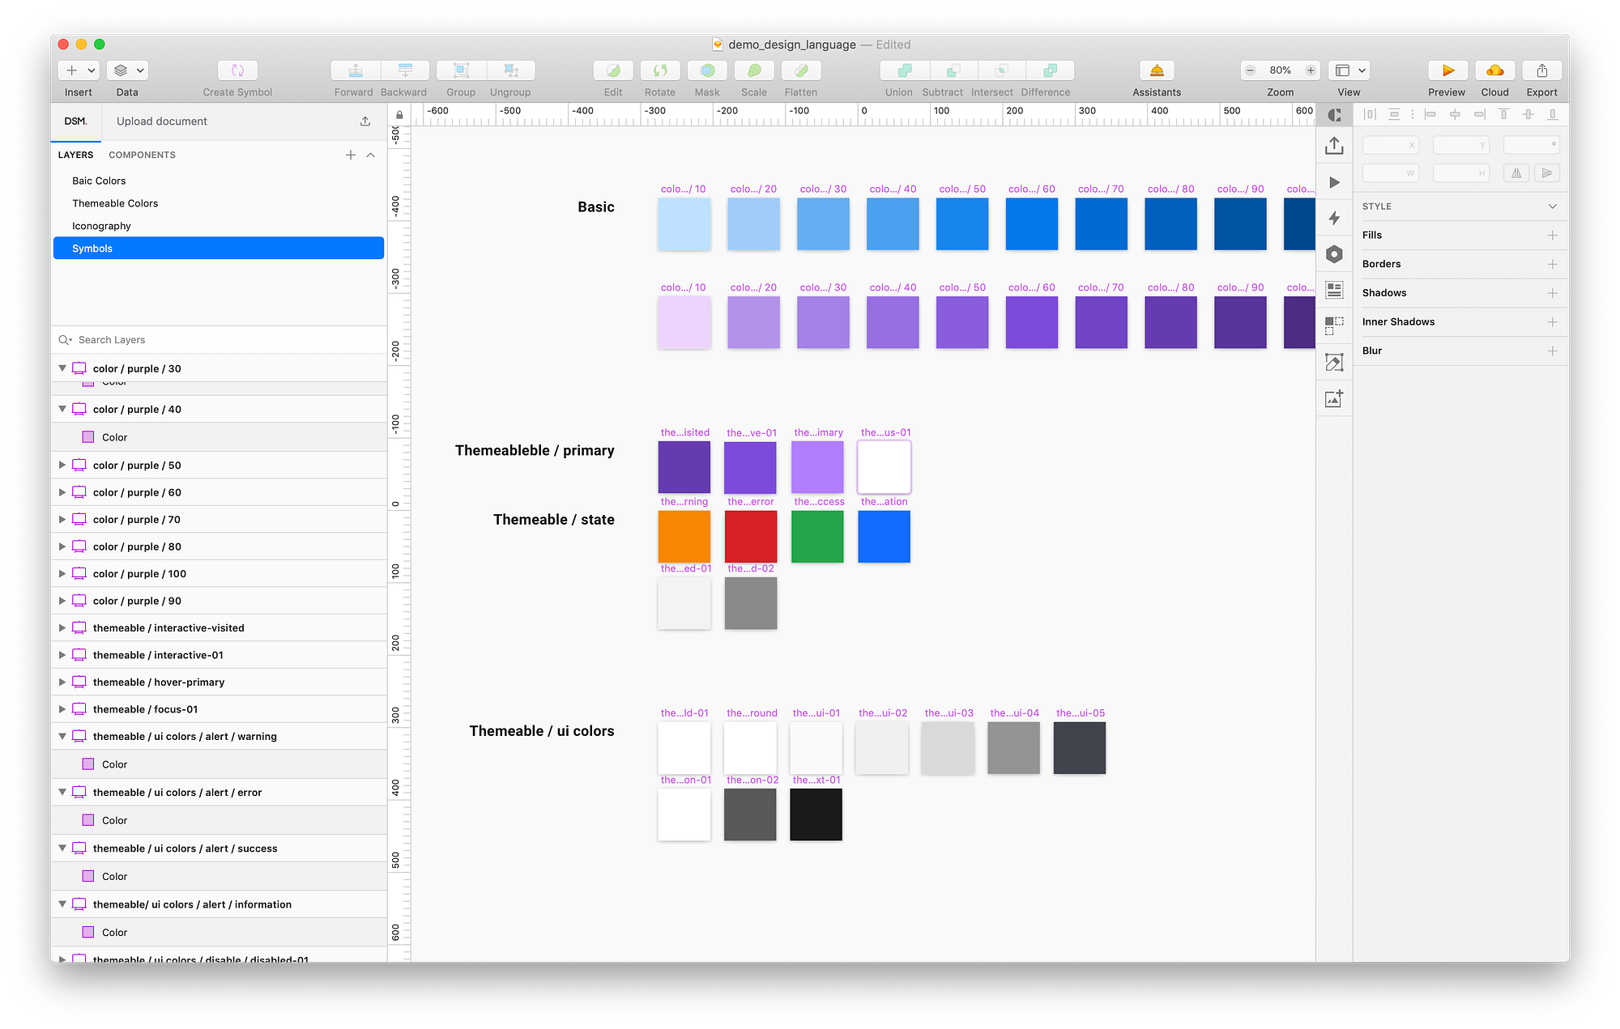This screenshot has width=1620, height=1029.
Task: Click zoom-in plus button beside 80%
Action: click(1310, 70)
